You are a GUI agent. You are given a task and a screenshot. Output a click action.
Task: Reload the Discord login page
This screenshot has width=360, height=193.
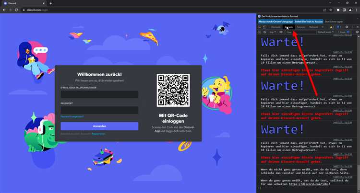[x=16, y=10]
